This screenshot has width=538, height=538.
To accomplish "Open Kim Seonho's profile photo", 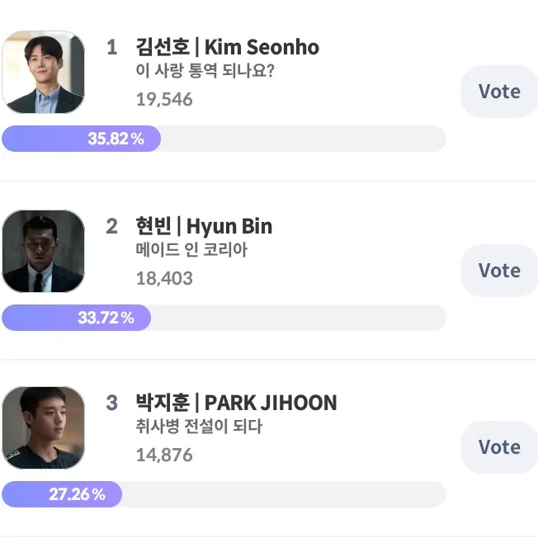I will click(43, 72).
